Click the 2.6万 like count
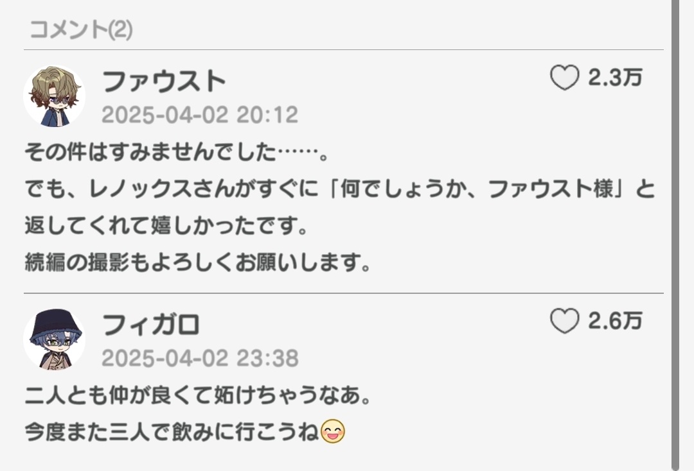This screenshot has width=694, height=471. 615,321
